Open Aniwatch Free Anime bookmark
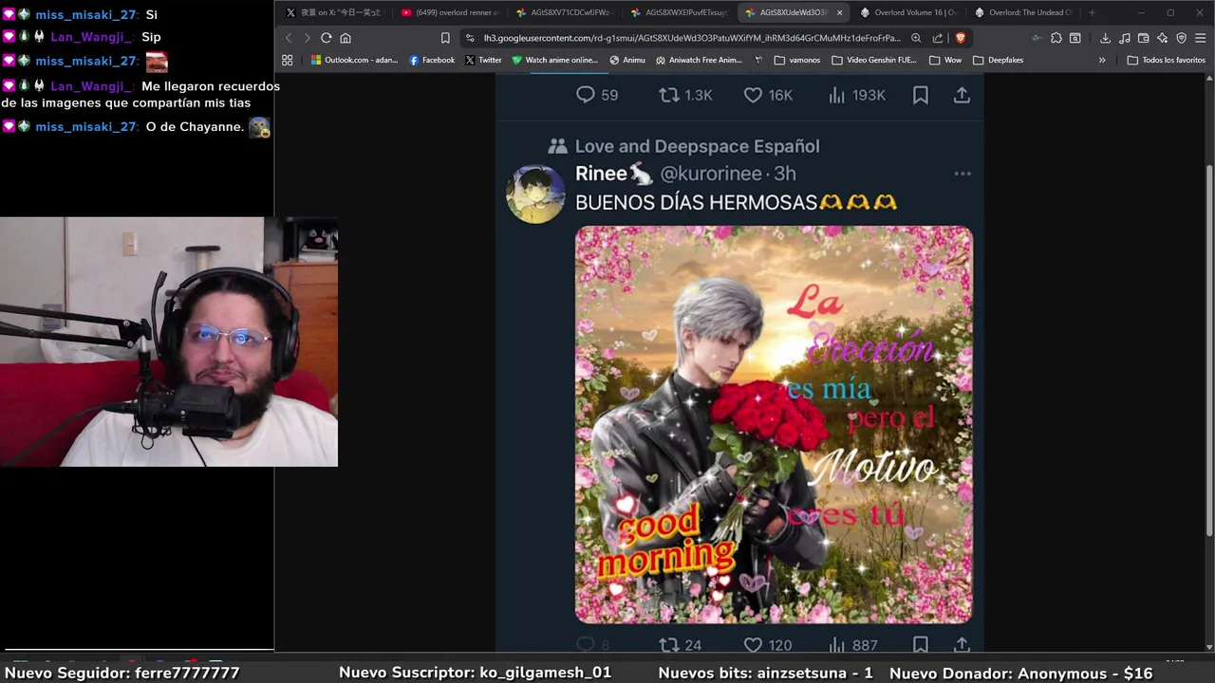Viewport: 1215px width, 683px height. click(698, 60)
